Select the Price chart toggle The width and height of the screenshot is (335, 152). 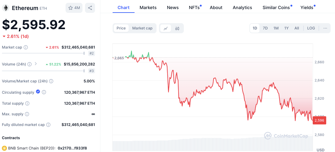(x=121, y=28)
